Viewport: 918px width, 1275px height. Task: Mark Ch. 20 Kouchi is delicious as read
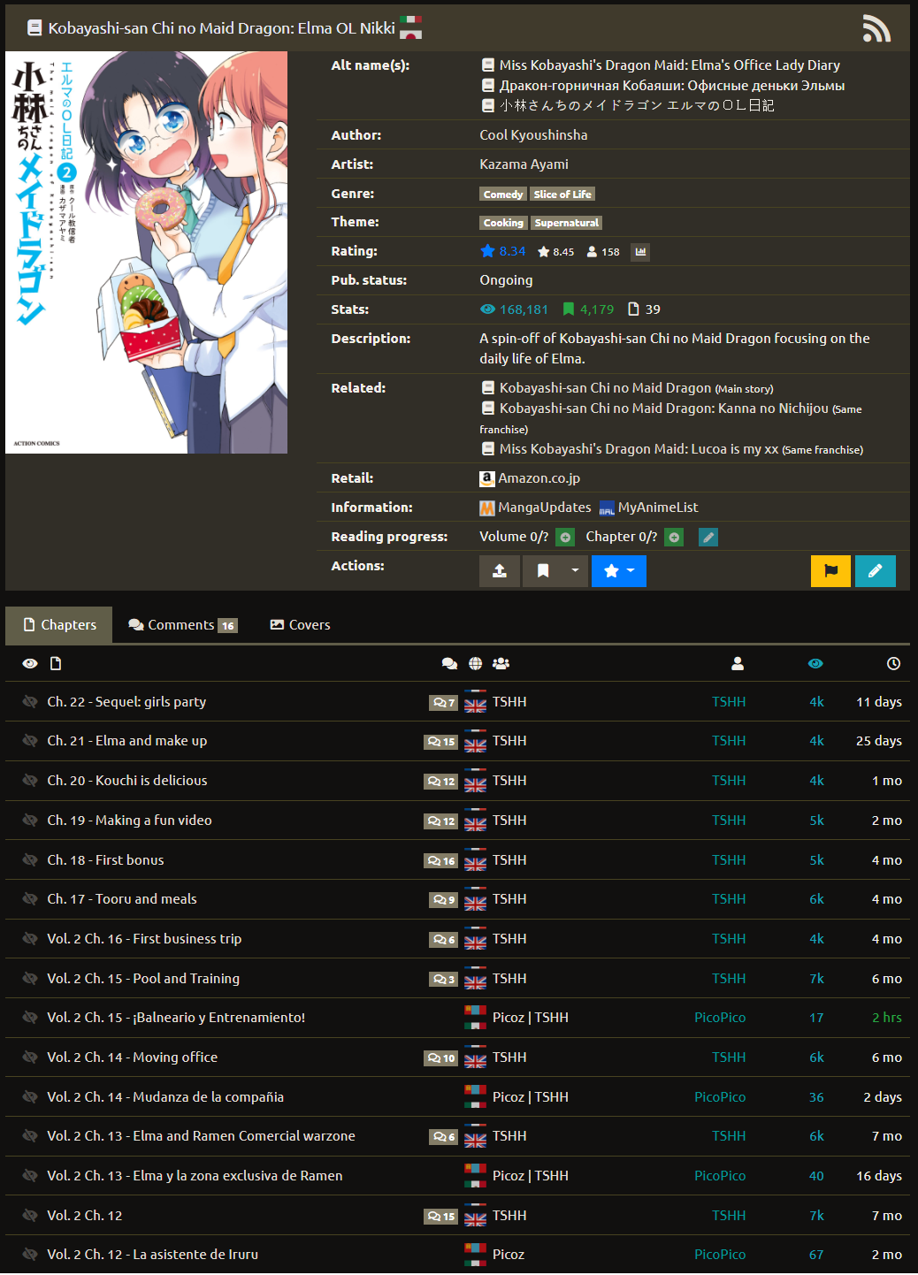[x=30, y=781]
